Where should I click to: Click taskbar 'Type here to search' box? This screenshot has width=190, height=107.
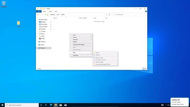pos(22,105)
